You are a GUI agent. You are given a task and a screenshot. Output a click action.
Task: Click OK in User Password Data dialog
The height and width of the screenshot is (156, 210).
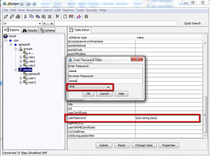point(89,94)
